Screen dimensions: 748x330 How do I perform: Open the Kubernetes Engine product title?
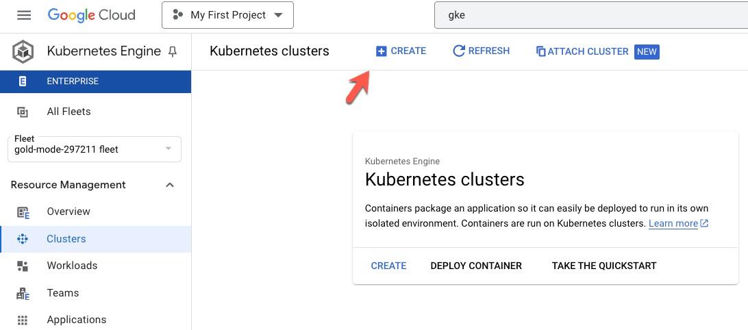click(104, 51)
